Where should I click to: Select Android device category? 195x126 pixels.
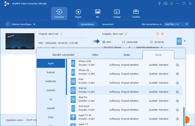coord(51,72)
